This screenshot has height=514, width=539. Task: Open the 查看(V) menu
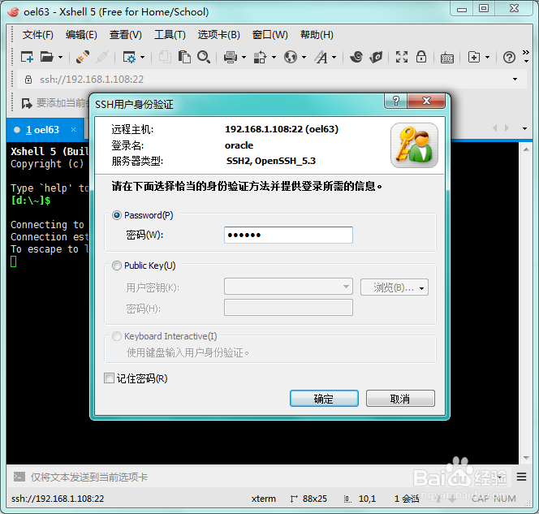point(126,35)
